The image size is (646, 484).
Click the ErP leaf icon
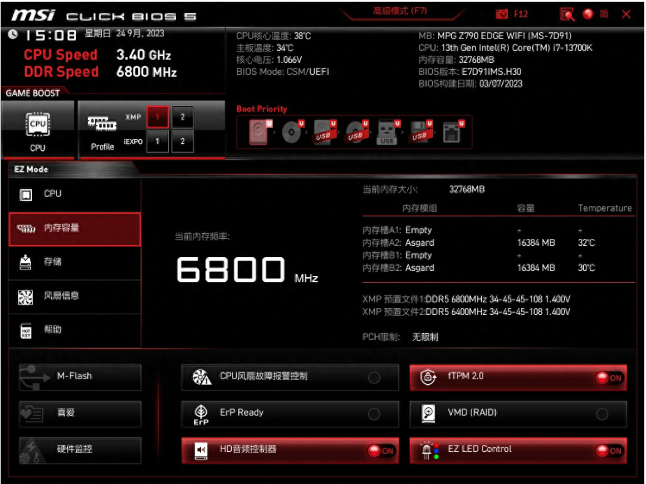tap(201, 414)
